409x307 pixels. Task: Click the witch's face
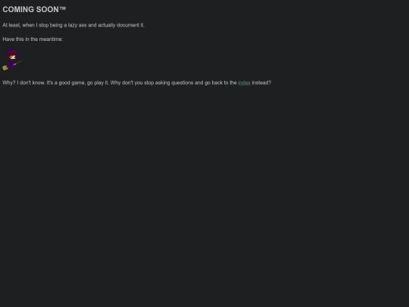(13, 57)
